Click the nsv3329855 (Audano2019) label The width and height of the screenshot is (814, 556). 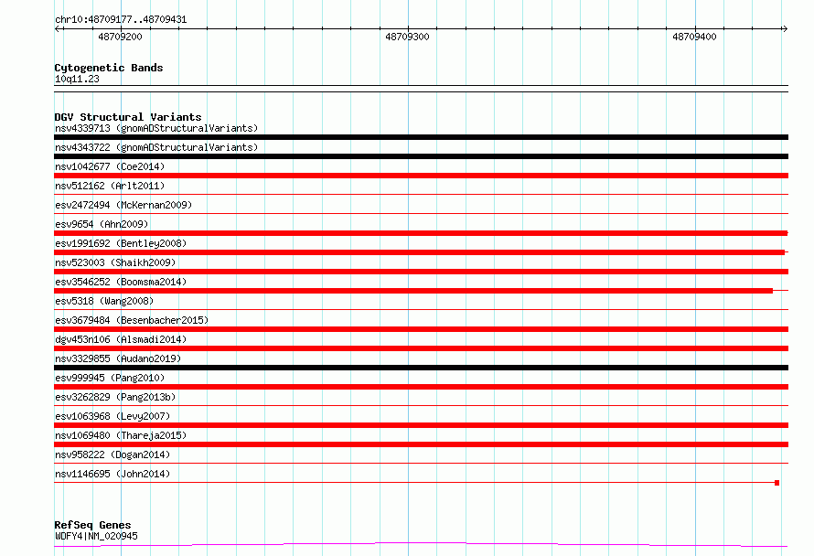[118, 358]
